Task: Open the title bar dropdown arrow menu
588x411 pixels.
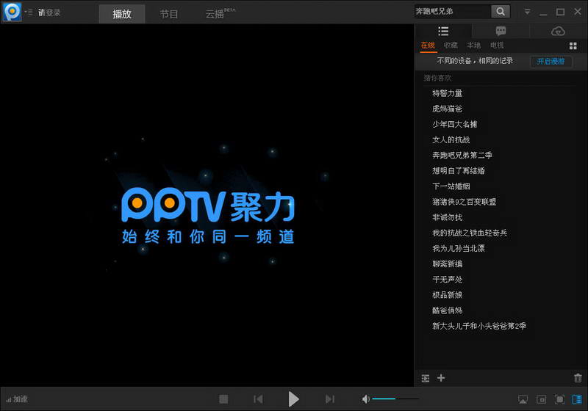Action: [x=527, y=12]
